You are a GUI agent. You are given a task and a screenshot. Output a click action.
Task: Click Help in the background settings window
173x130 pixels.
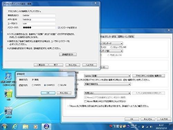coord(164,119)
